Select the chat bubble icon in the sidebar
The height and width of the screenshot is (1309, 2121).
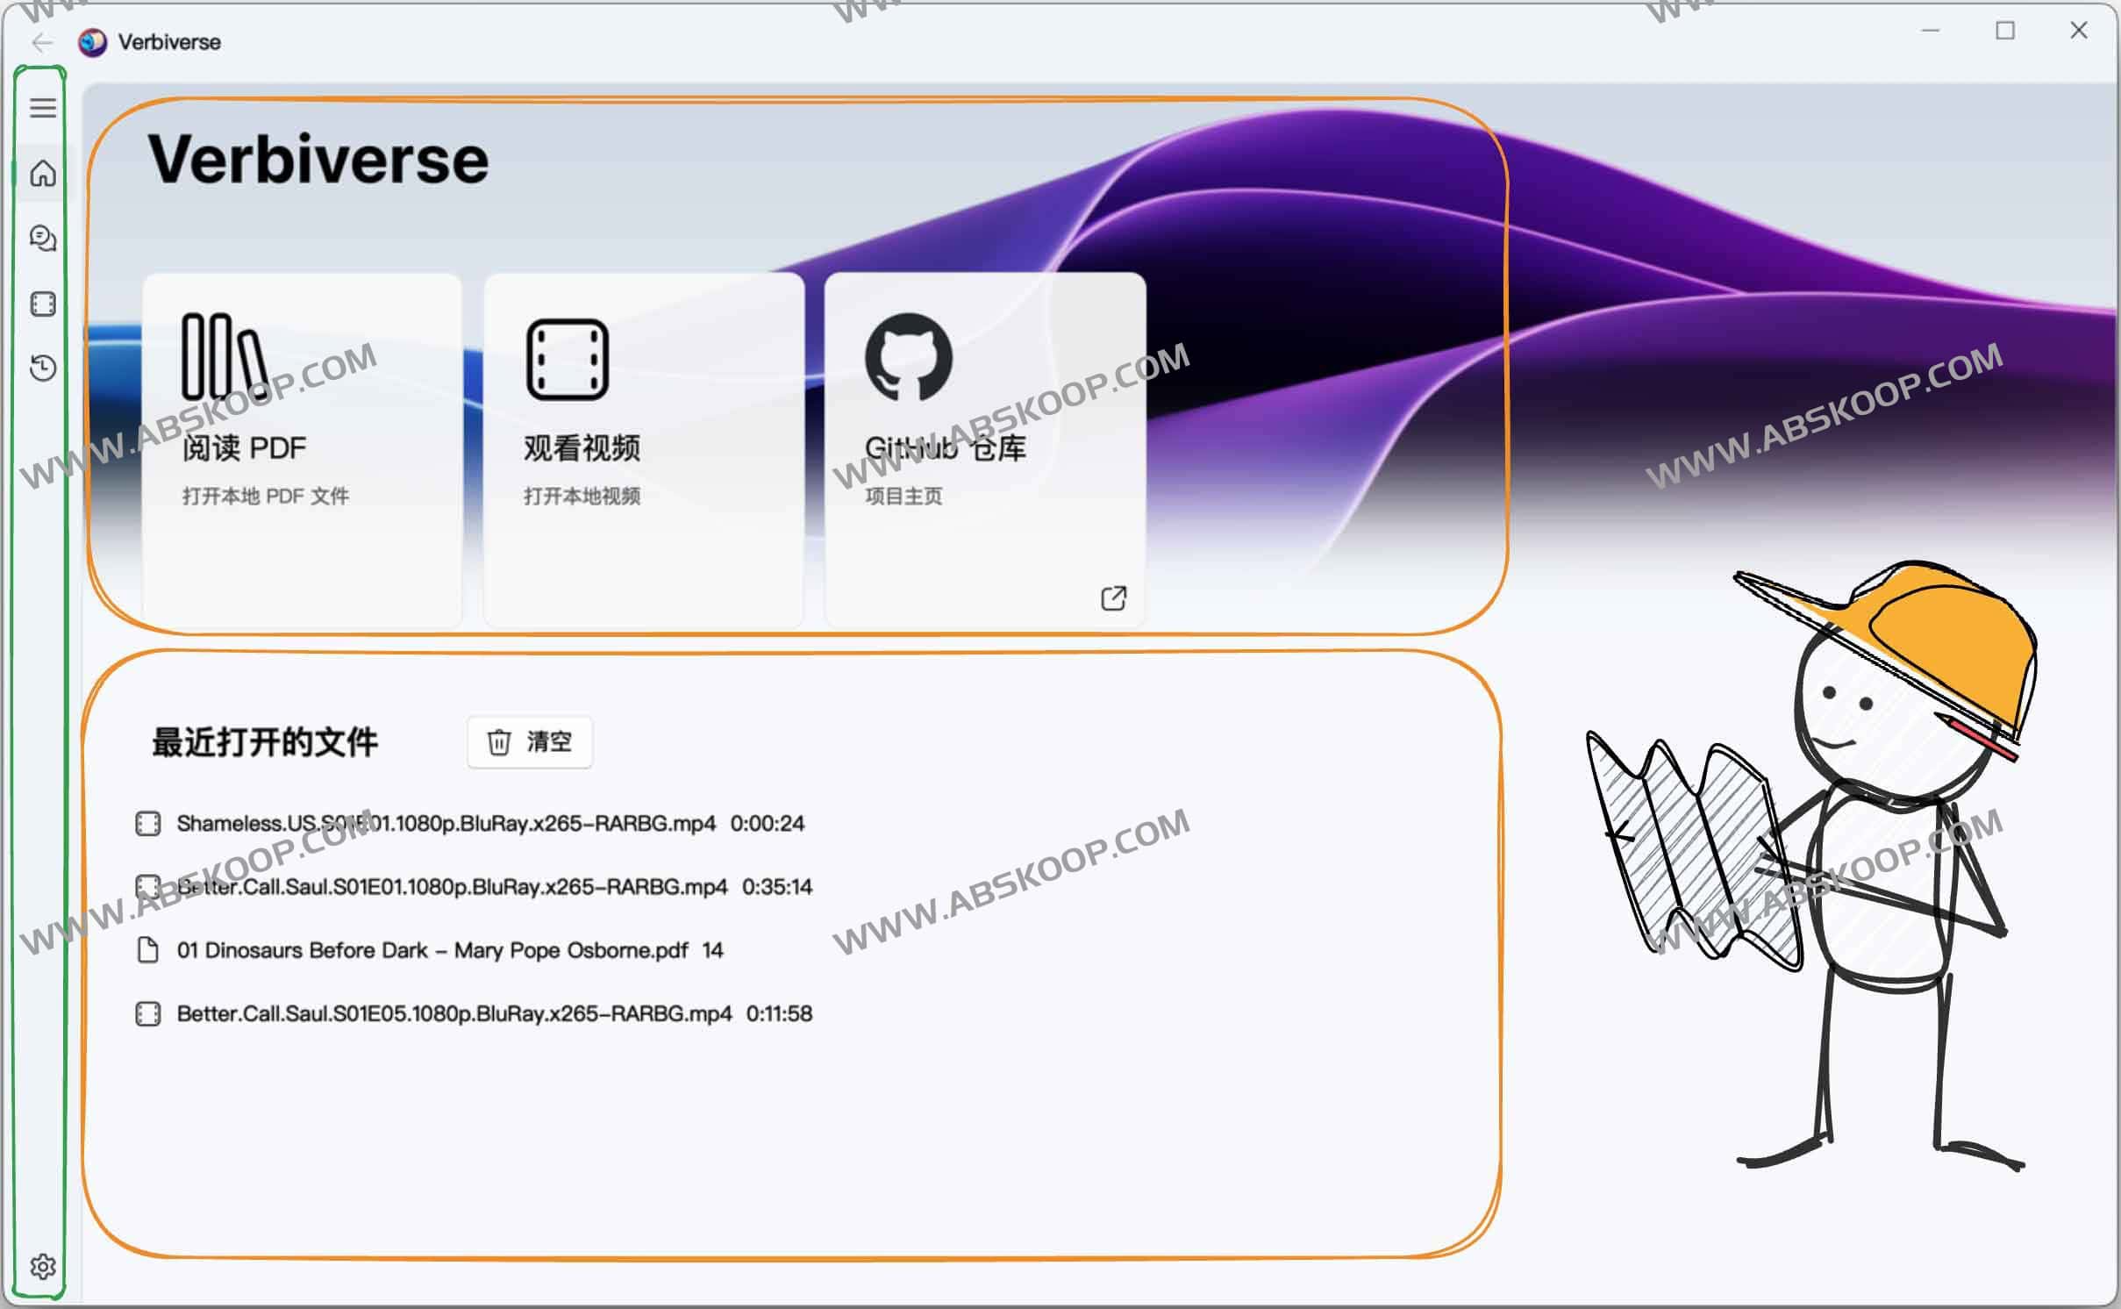tap(41, 239)
